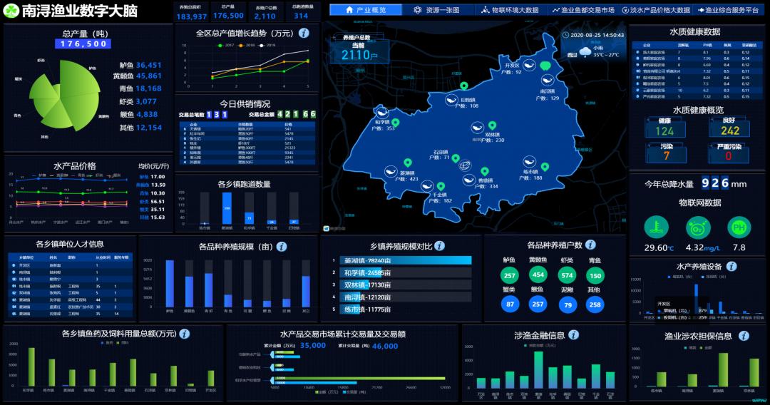
Task: Click the 良好 242 water quality card
Action: click(x=730, y=127)
